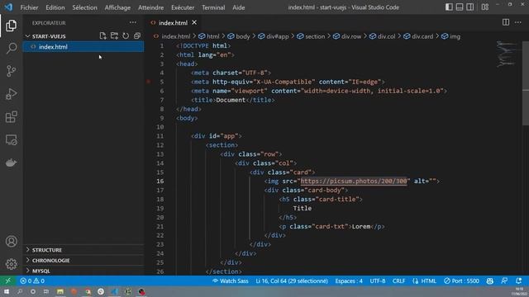This screenshot has width=529, height=297.
Task: Open the Windows Start button
Action: point(6,291)
